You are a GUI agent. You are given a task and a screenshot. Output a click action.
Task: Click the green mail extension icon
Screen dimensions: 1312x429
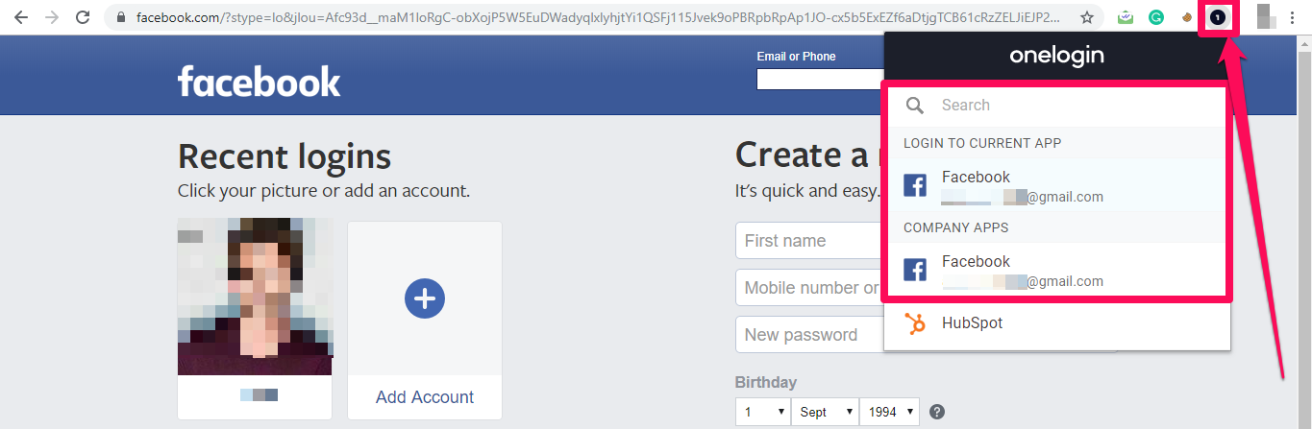click(x=1126, y=17)
